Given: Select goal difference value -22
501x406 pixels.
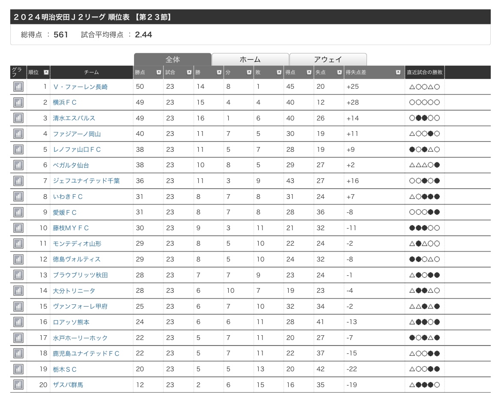Looking at the screenshot, I should 352,369.
